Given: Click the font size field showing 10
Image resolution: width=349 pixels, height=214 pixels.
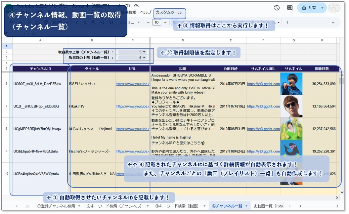Looking at the screenshot, I should pyautogui.click(x=156, y=22).
